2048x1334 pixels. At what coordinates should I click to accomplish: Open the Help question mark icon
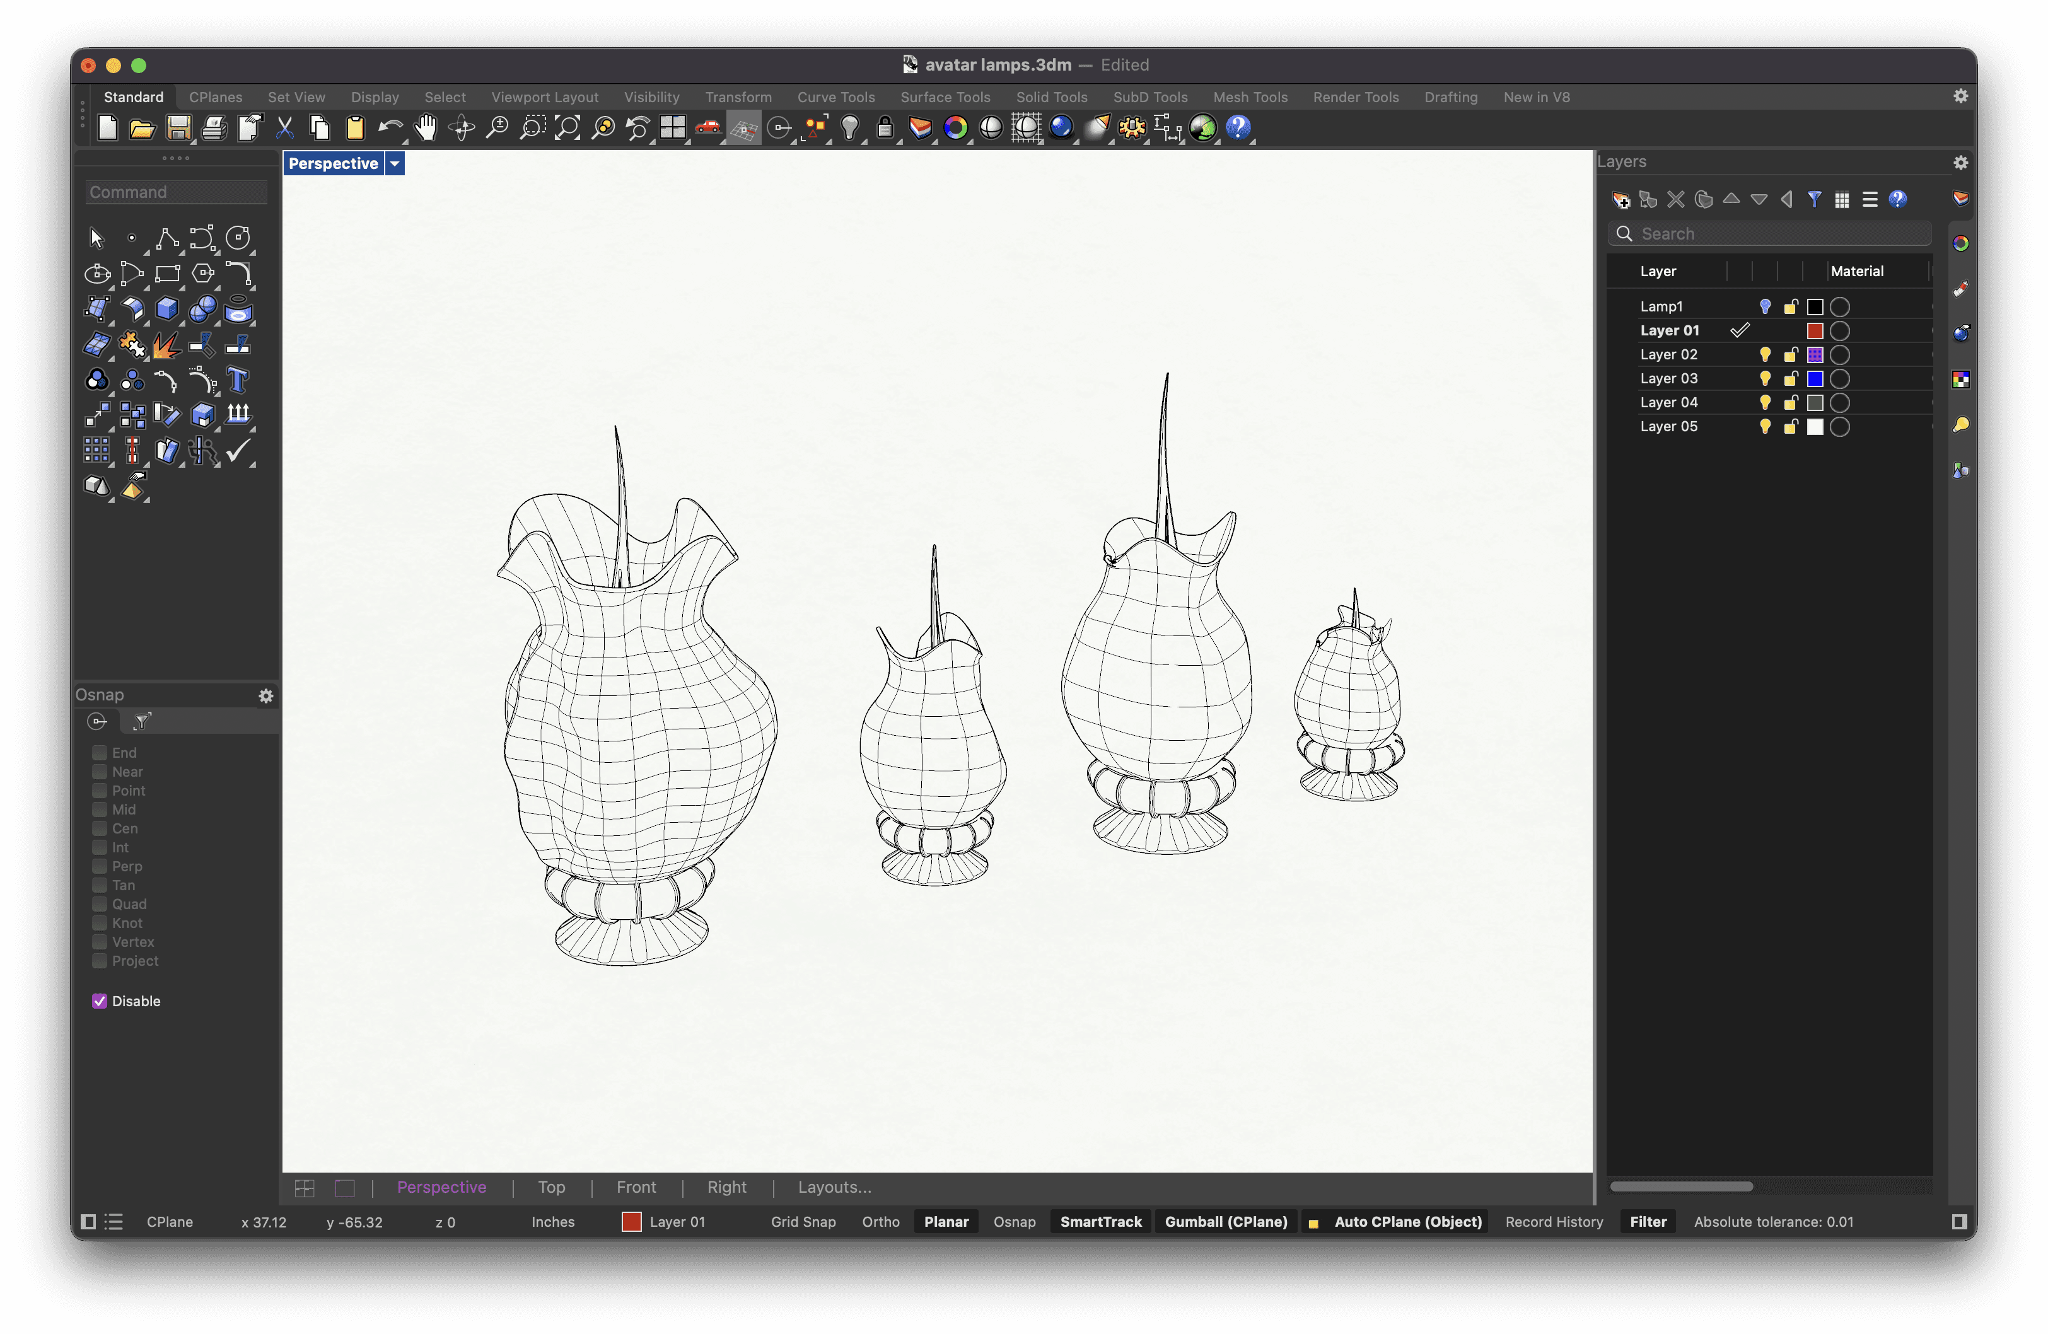pyautogui.click(x=1237, y=128)
